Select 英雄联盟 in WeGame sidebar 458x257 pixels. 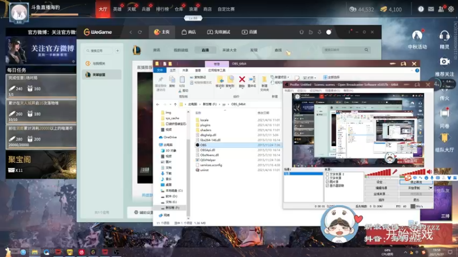click(102, 75)
